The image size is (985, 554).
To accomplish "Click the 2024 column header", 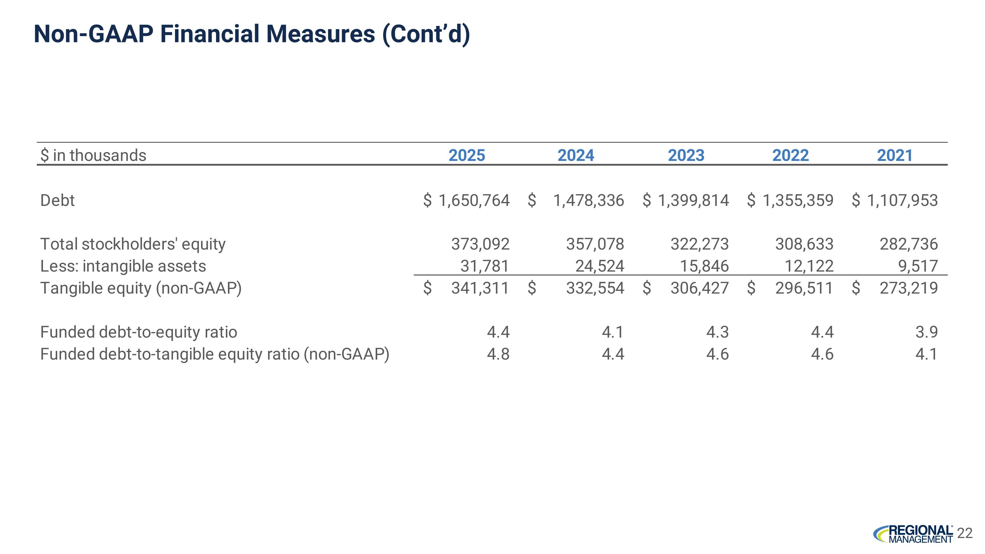I will pos(576,155).
